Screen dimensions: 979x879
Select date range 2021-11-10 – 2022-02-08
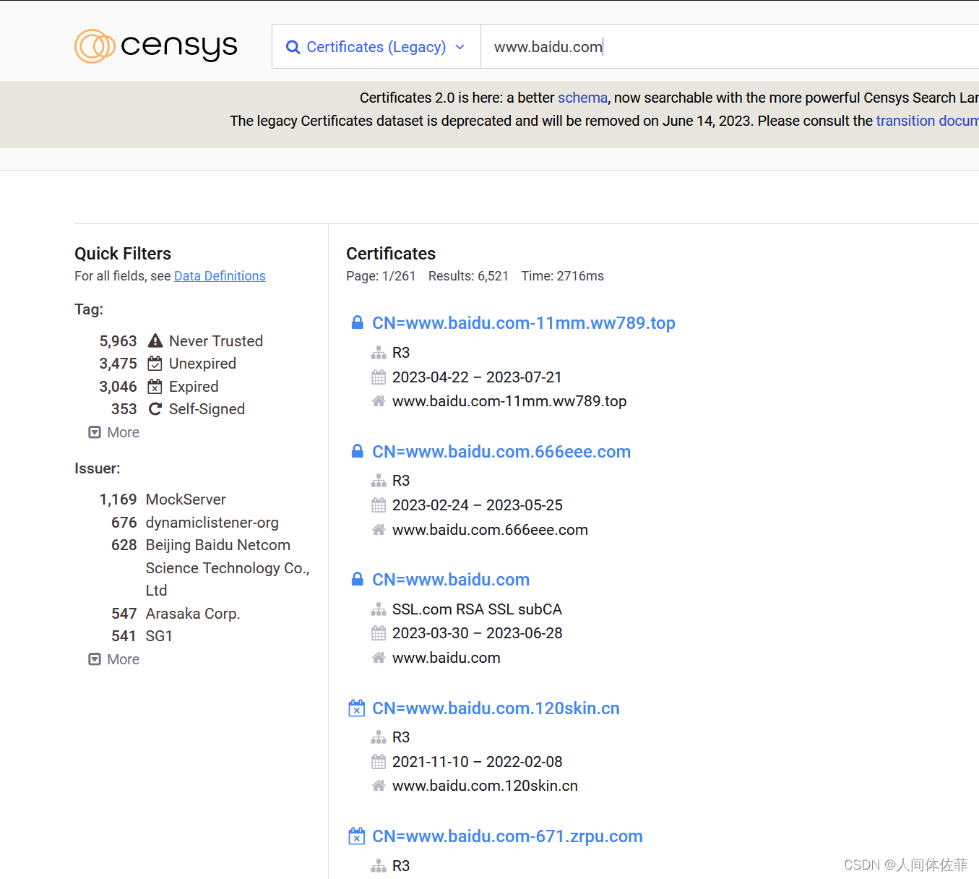(477, 762)
